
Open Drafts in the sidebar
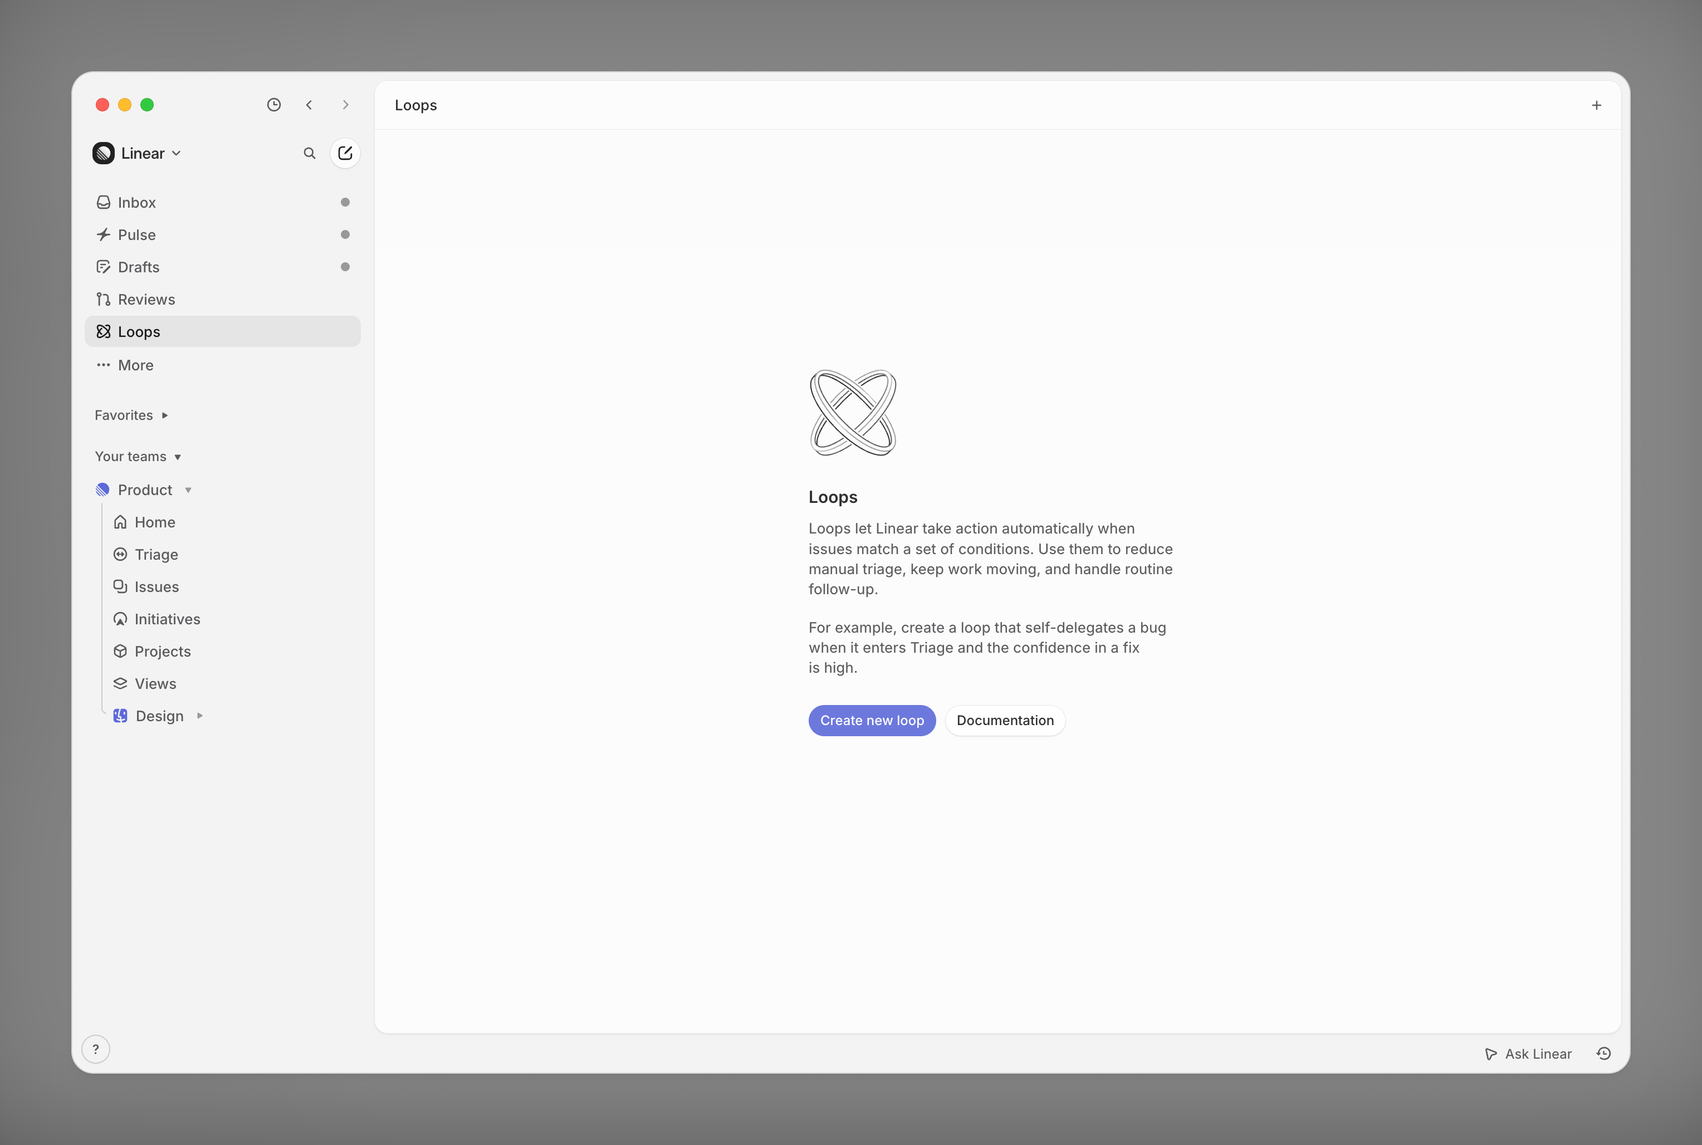[x=223, y=267]
